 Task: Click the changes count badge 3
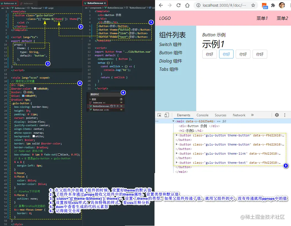click(121, 99)
